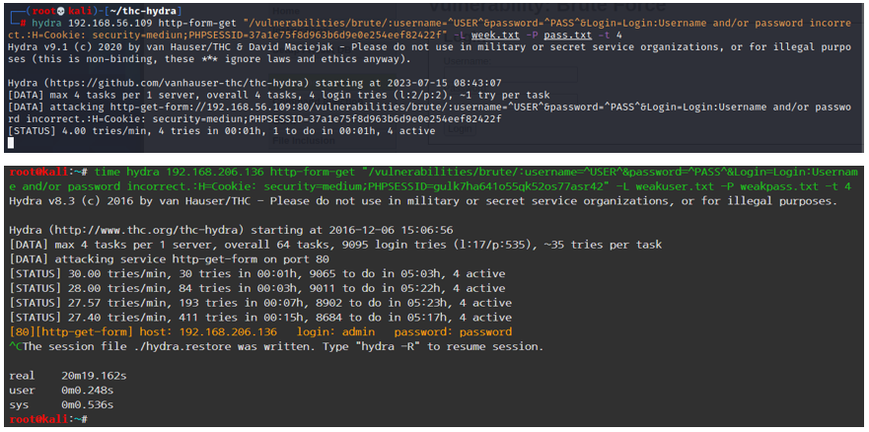This screenshot has width=869, height=432.
Task: Click the faint Home link behind the top terminal
Action: click(286, 11)
